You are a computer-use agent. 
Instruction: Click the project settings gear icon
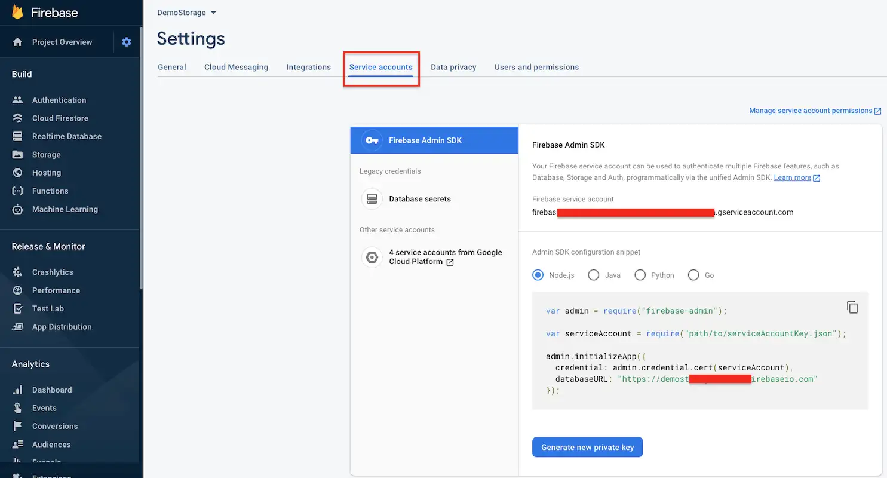(x=127, y=42)
